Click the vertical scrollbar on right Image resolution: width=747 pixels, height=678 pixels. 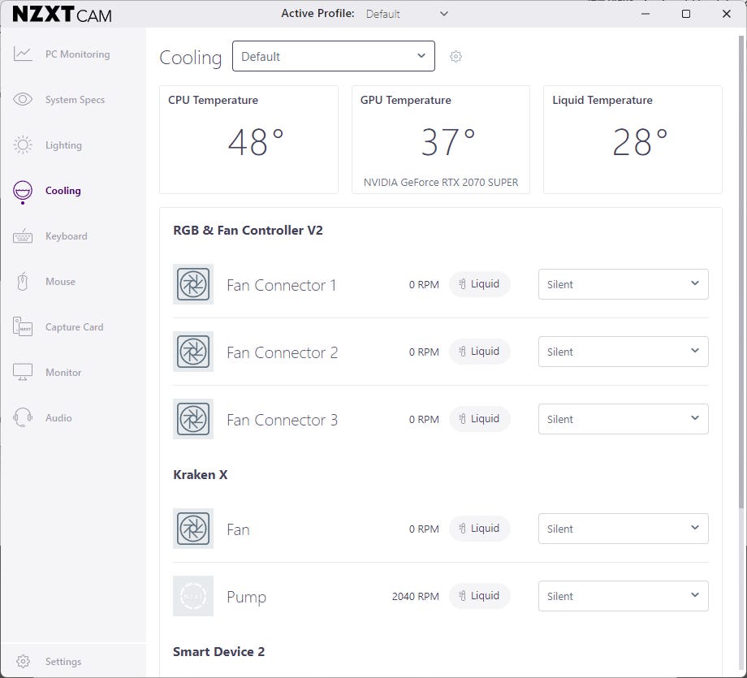tap(741, 271)
